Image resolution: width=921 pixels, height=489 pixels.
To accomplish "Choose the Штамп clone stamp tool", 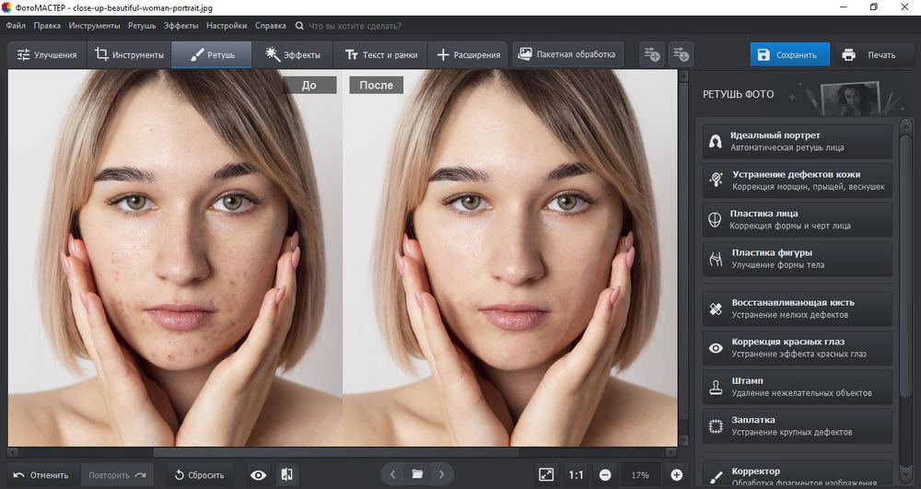I will [797, 387].
